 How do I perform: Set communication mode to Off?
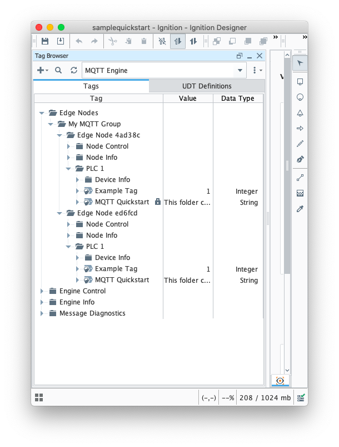tap(162, 41)
